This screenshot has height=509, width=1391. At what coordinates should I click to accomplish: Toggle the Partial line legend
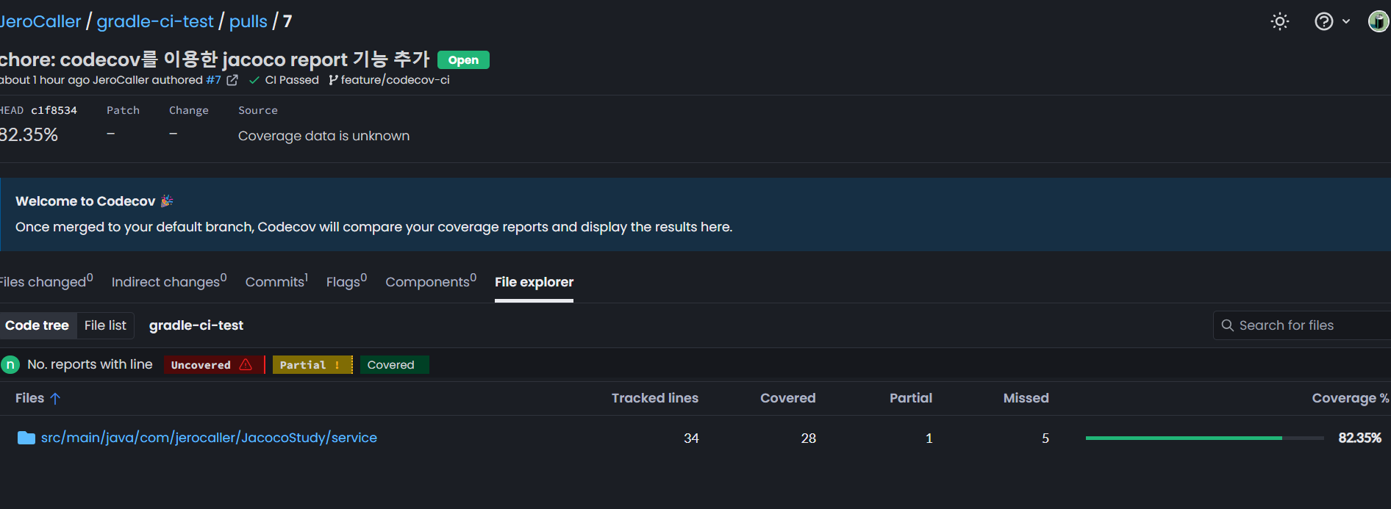pyautogui.click(x=312, y=365)
